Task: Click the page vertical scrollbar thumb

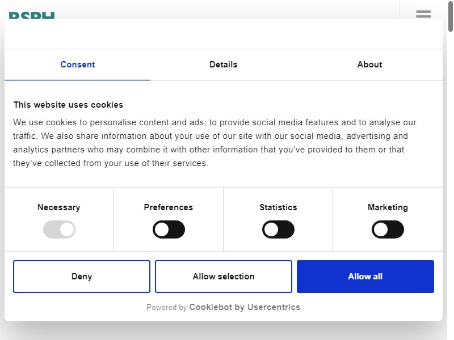Action: click(x=451, y=16)
